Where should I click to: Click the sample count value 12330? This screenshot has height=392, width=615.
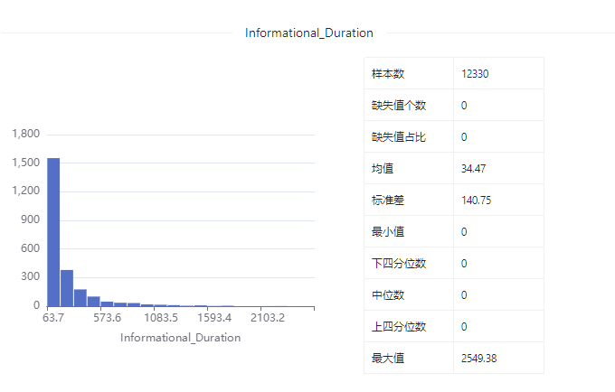tap(475, 74)
